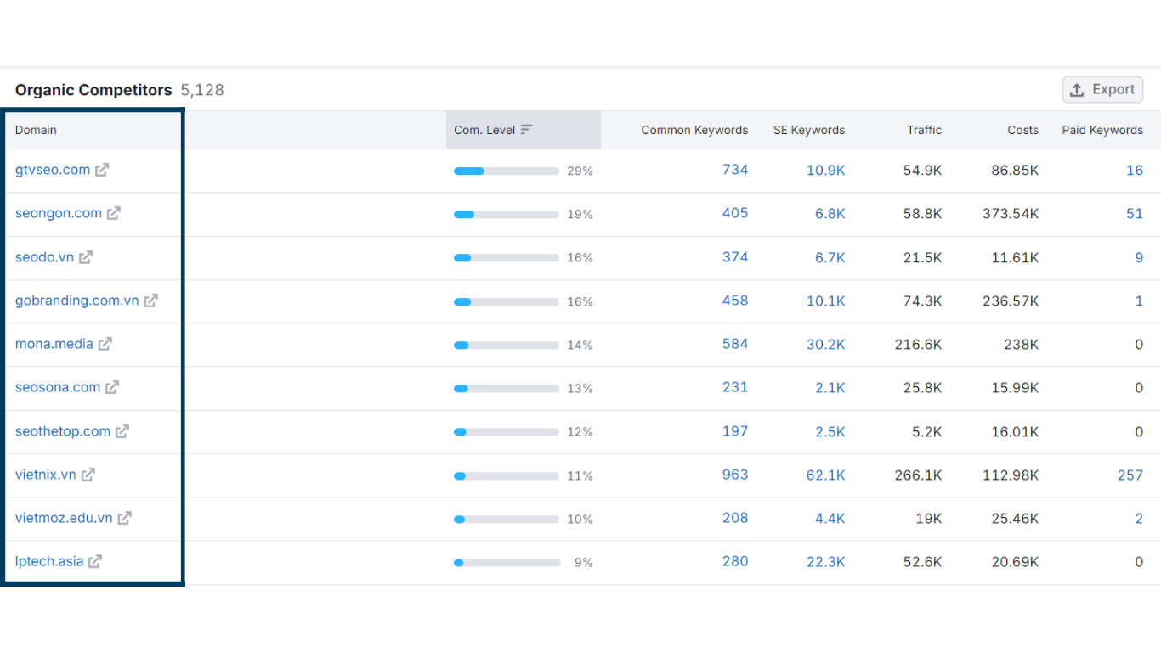Screen dimensions: 1161x652
Task: Sort by Paid Keywords column header
Action: pos(1102,130)
